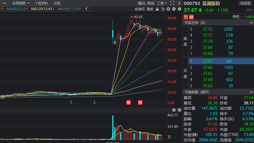
Task: Select the highlighted bid row 37.67
Action: (x=221, y=61)
